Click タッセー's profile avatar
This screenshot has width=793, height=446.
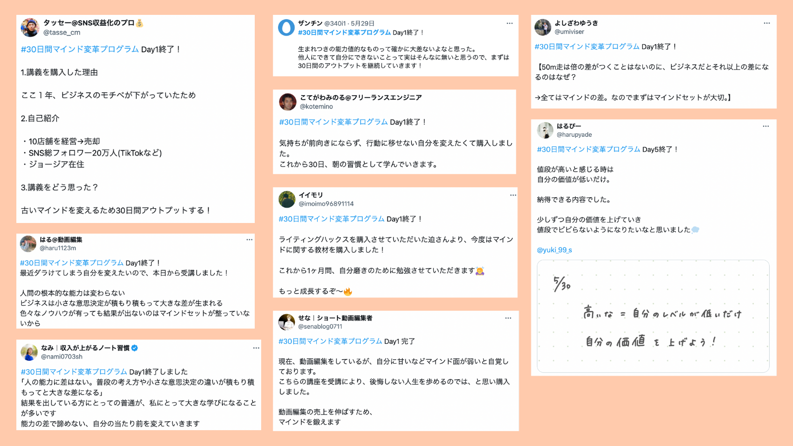(x=30, y=28)
